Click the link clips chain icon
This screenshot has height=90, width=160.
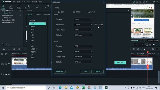(6, 53)
